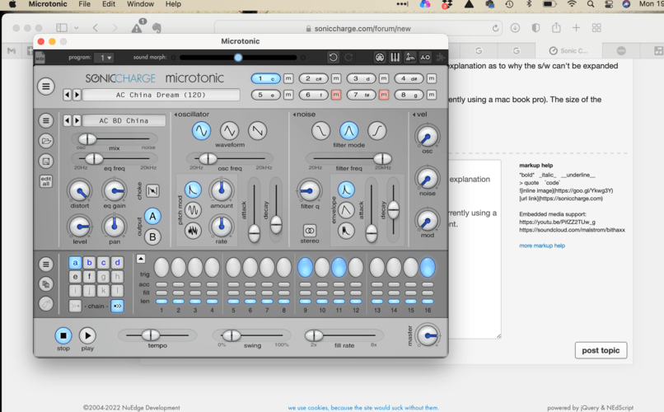Viewport: 664px width, 412px height.
Task: Click the tempo slider handle
Action: click(x=150, y=335)
